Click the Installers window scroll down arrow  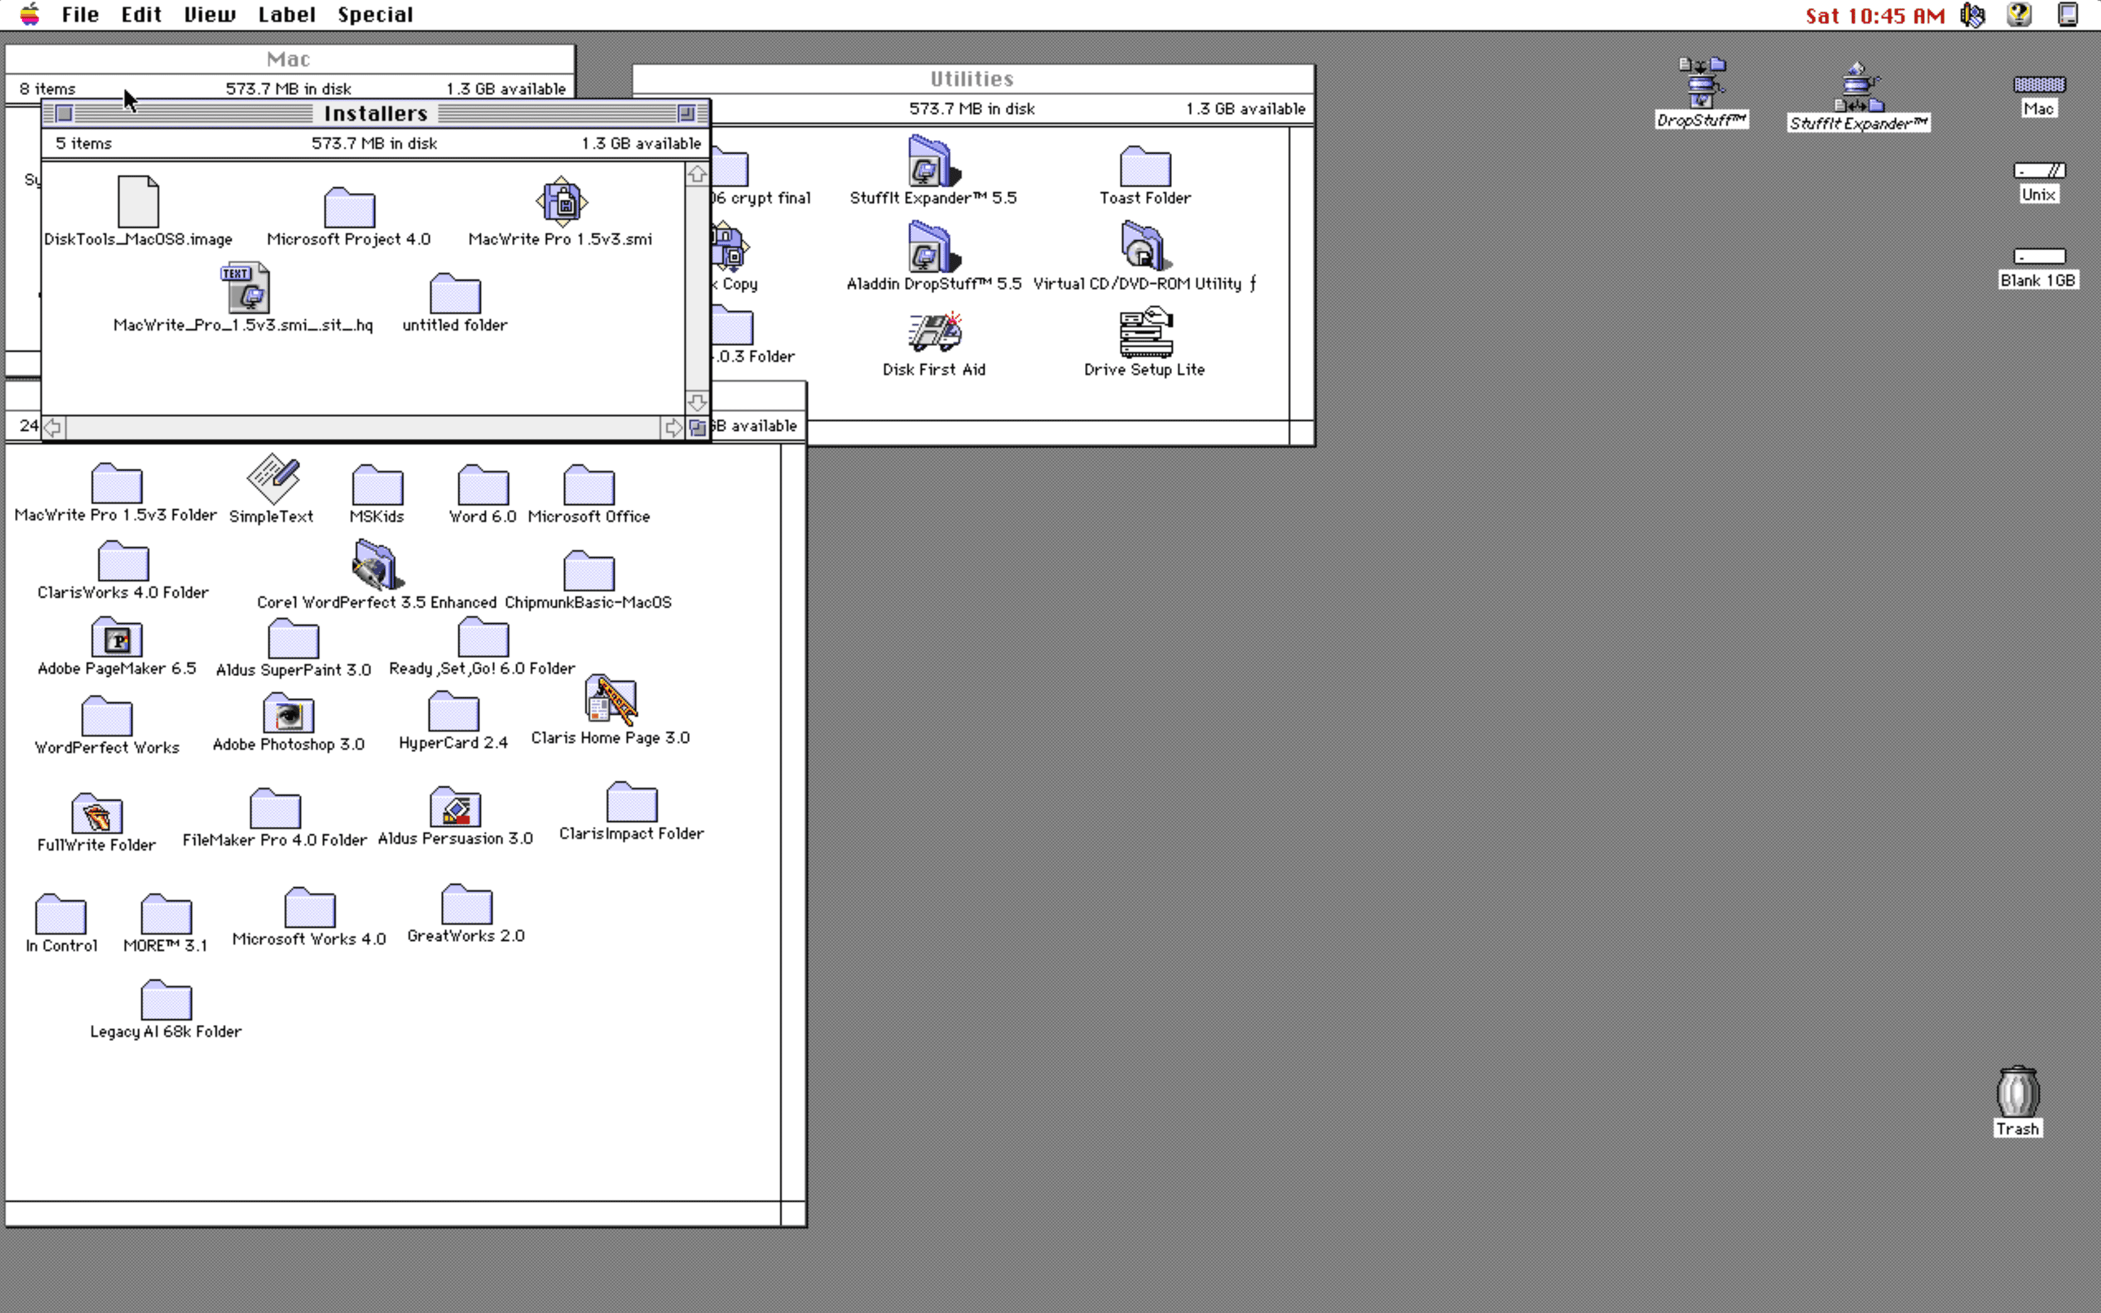pos(696,403)
